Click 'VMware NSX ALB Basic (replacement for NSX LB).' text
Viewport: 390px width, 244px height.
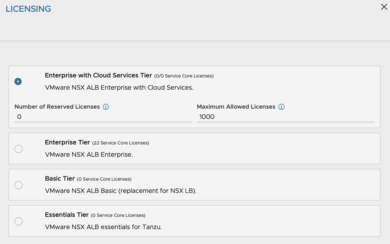(x=121, y=191)
